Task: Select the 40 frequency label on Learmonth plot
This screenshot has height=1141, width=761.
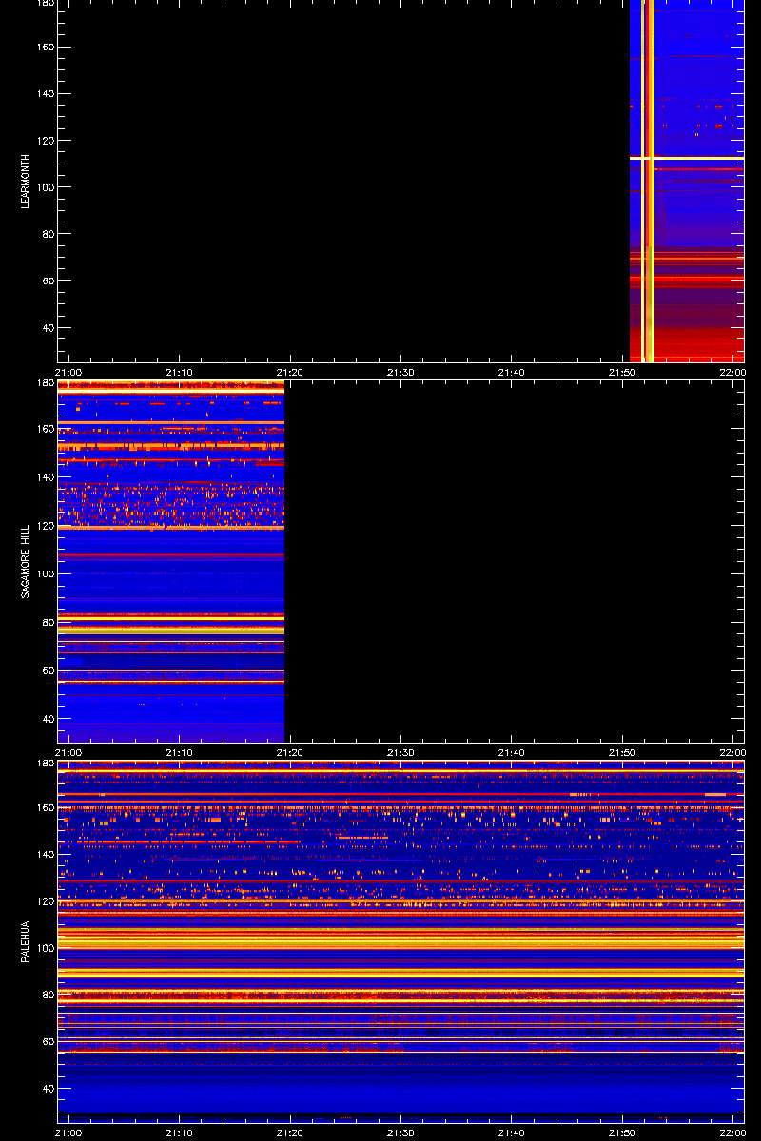Action: [49, 328]
